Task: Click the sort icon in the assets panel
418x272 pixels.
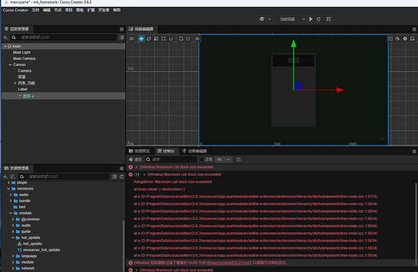Action: point(13,176)
